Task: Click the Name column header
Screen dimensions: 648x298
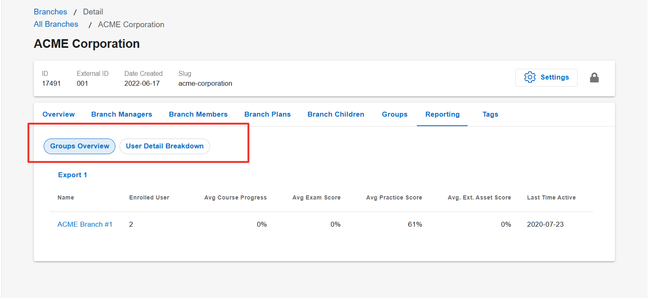Action: coord(66,197)
